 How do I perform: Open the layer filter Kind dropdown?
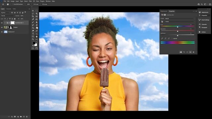click(x=5, y=13)
